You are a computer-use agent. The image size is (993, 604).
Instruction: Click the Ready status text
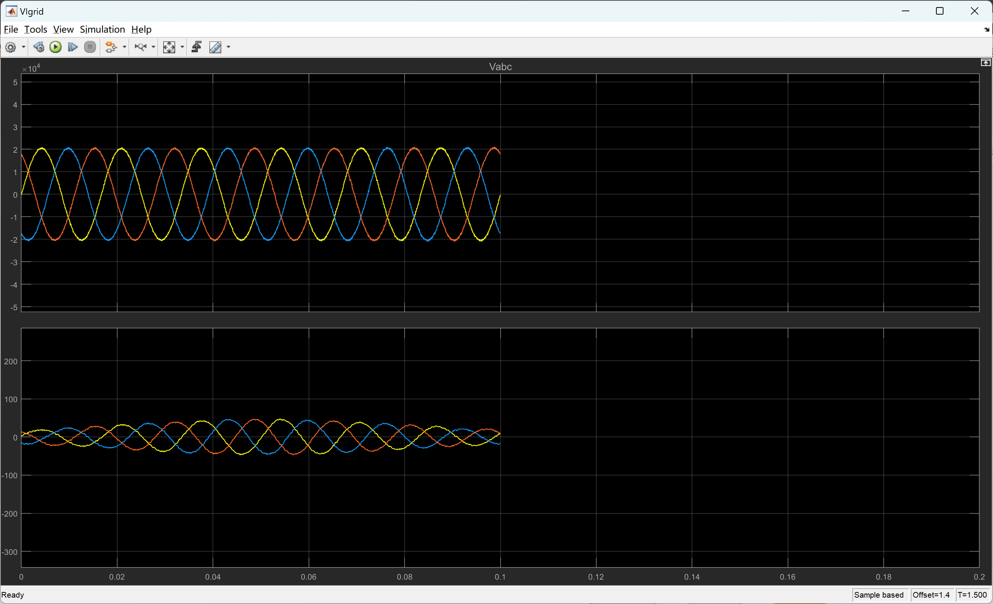click(x=12, y=595)
